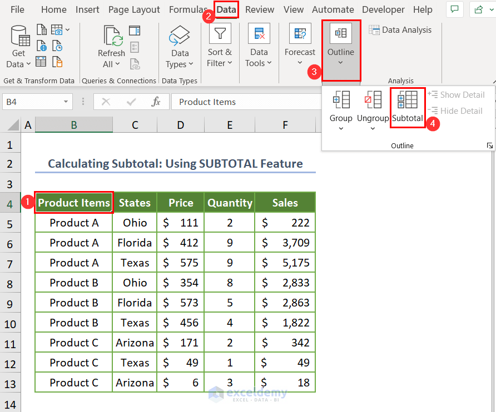Expand the Group dropdown arrow
This screenshot has height=412, width=496.
click(x=341, y=129)
